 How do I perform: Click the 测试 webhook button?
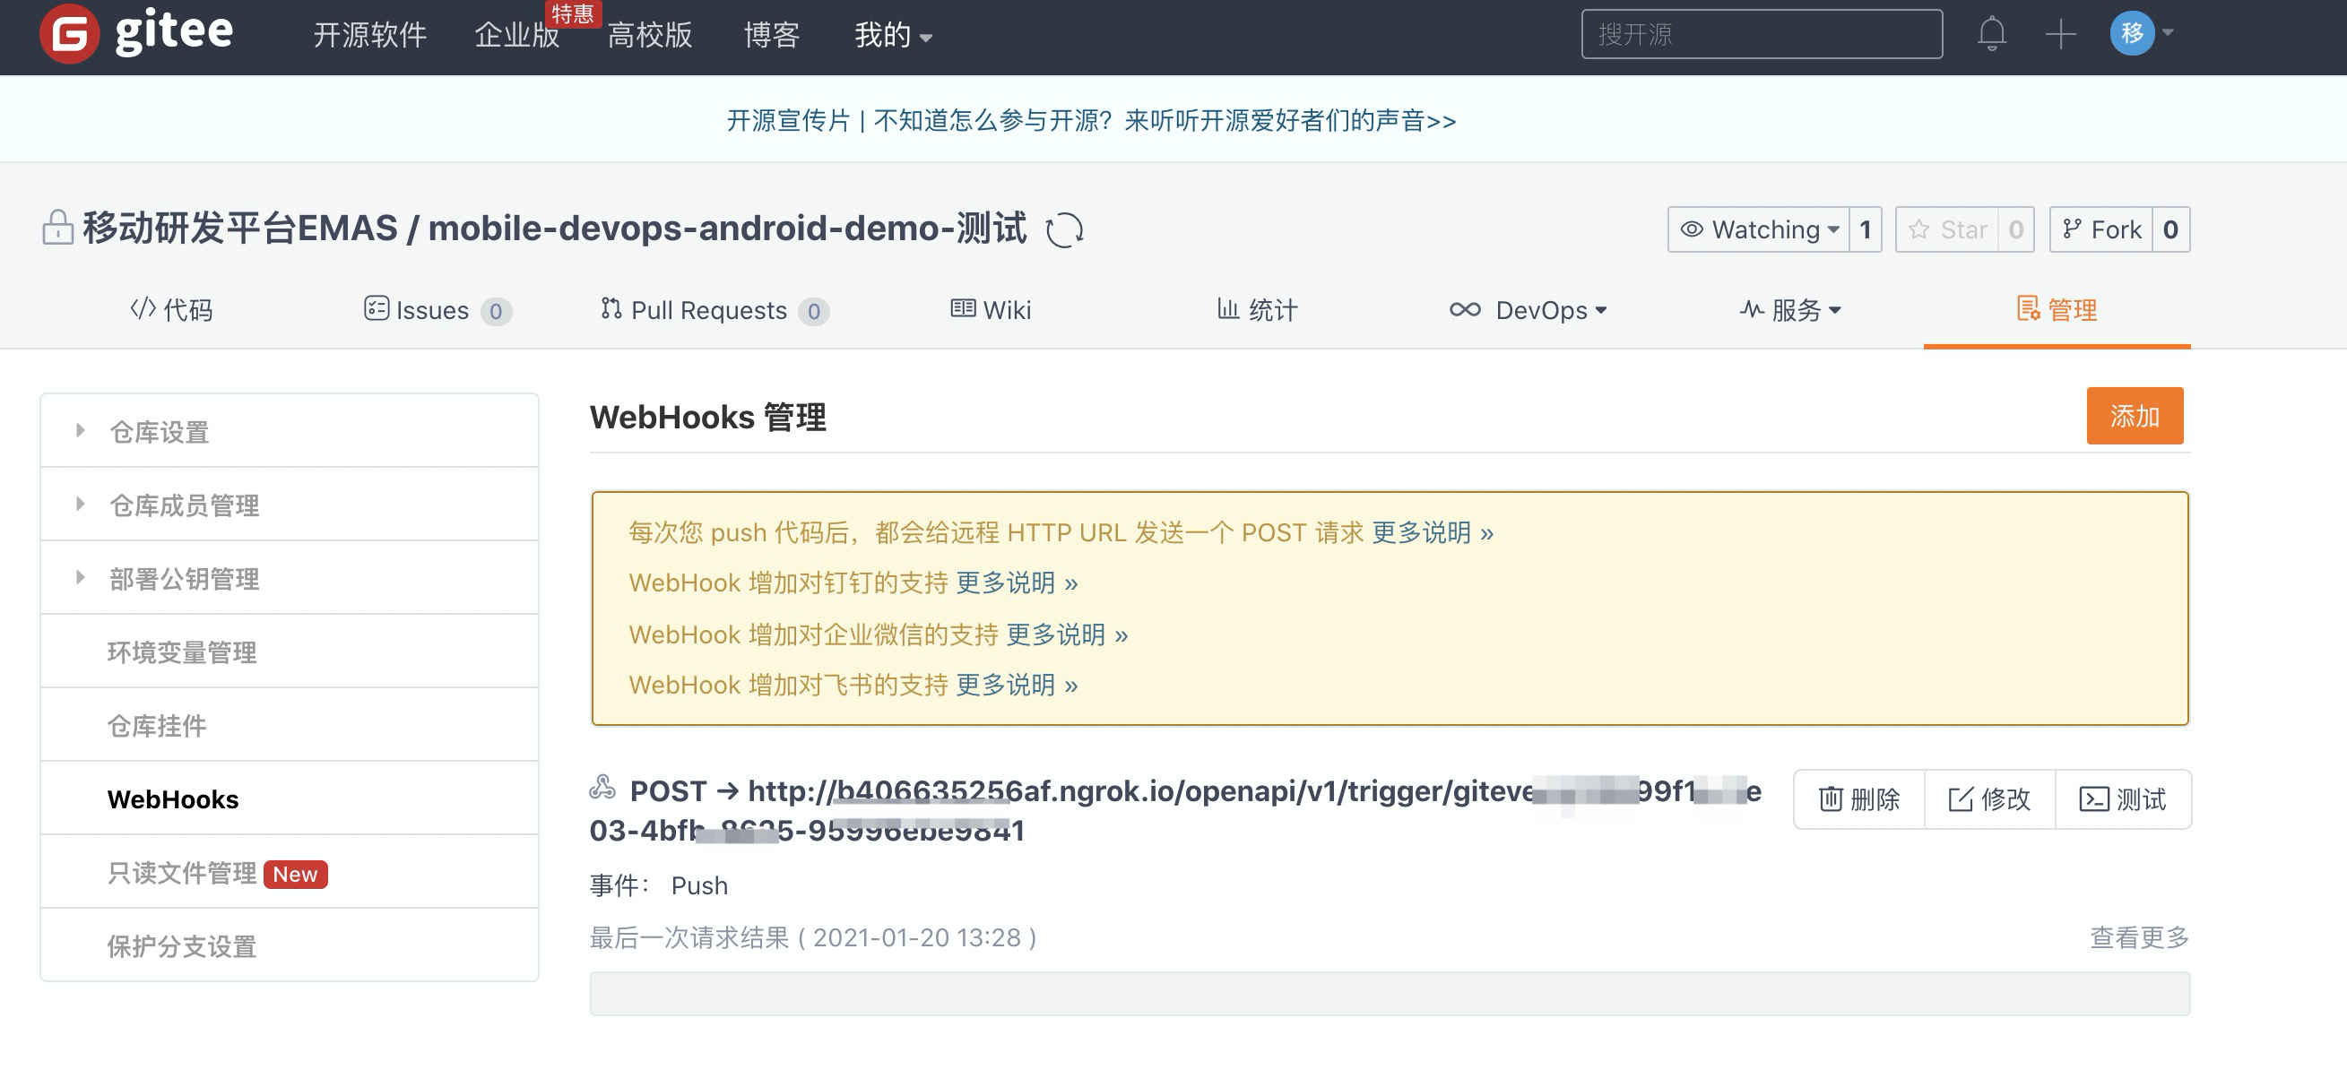pos(2123,799)
